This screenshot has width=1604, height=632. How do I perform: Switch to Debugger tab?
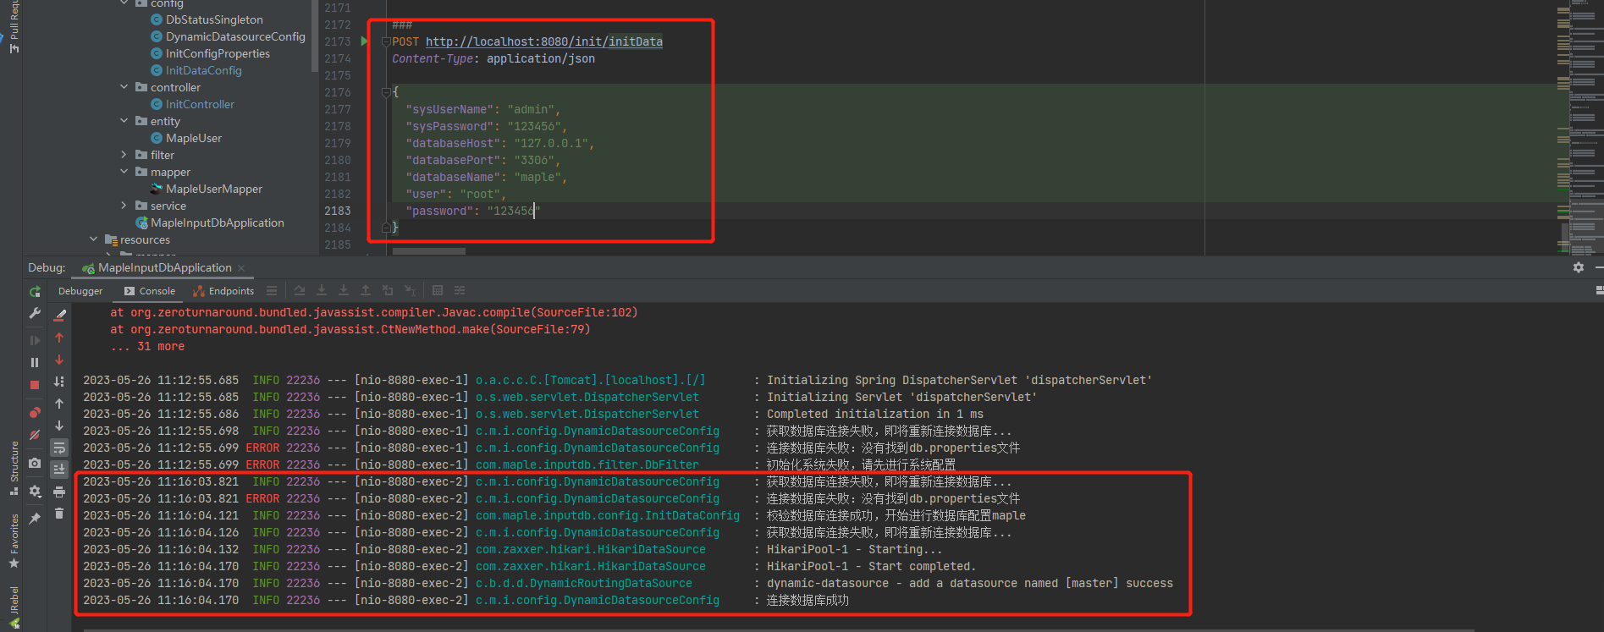[80, 291]
